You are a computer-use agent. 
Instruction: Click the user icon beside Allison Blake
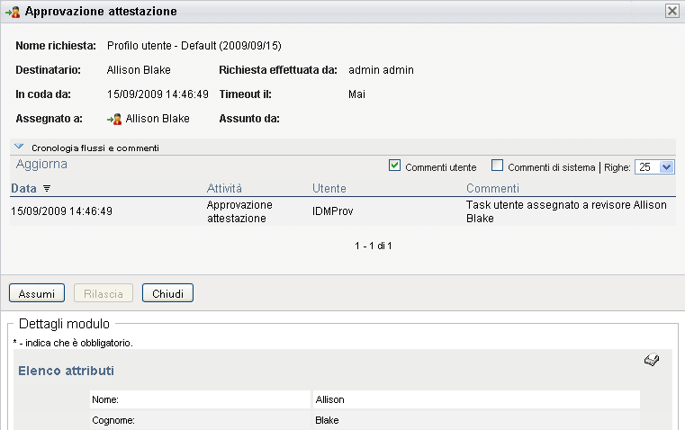pos(114,118)
